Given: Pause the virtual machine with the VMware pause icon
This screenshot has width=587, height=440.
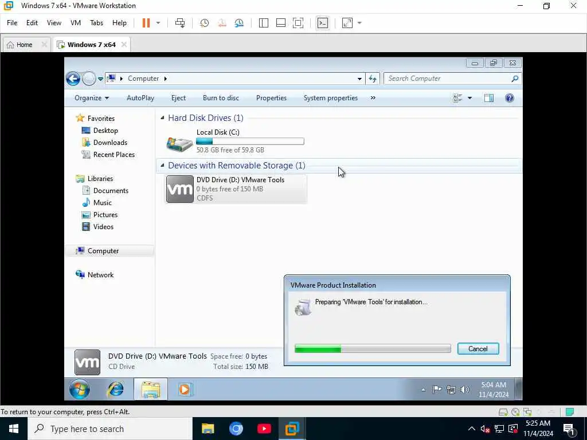Looking at the screenshot, I should 146,23.
